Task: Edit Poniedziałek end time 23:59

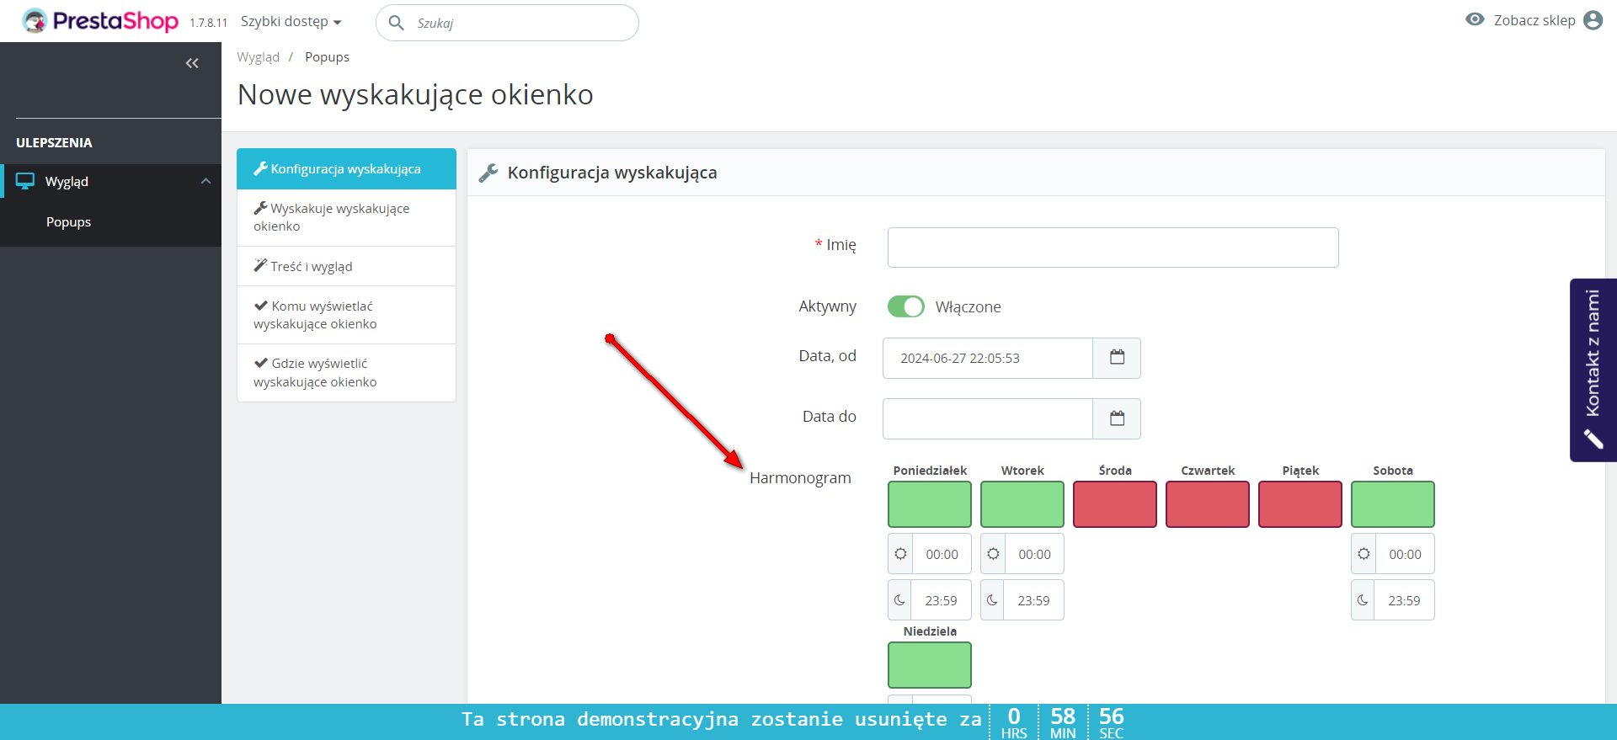Action: tap(942, 600)
